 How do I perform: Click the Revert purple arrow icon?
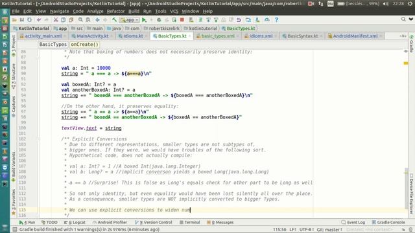point(239,20)
